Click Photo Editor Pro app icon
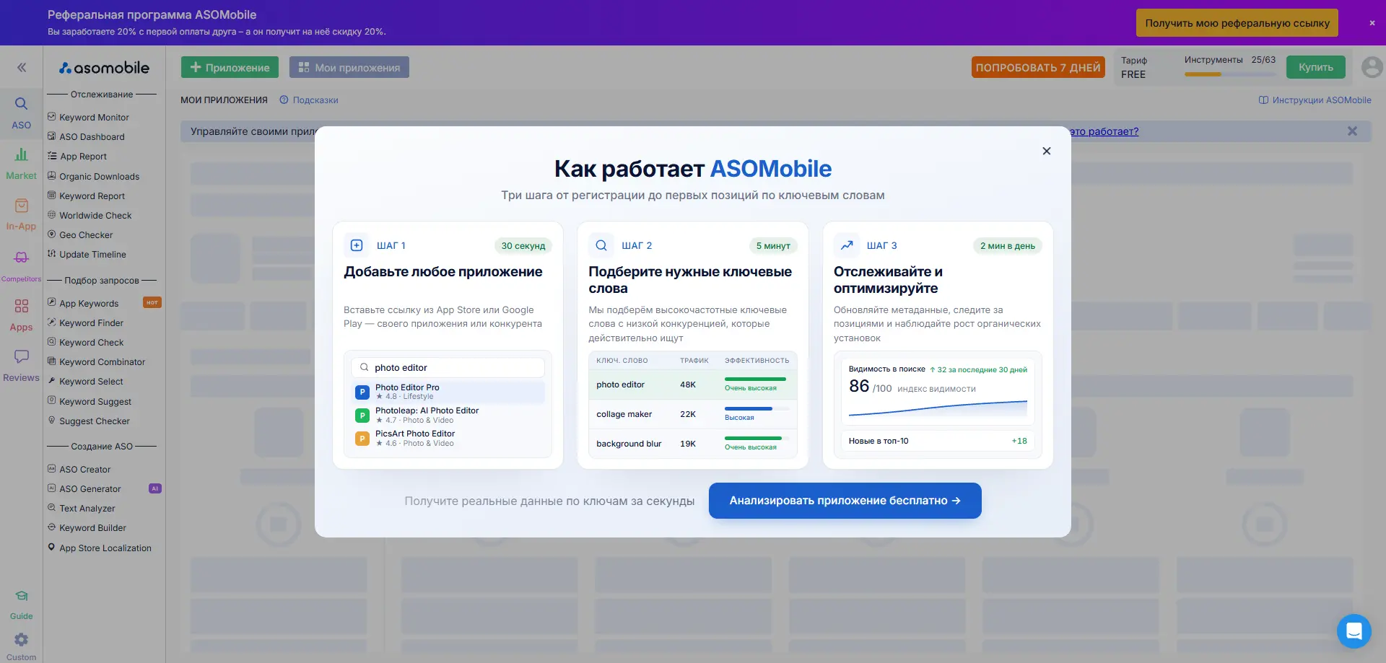This screenshot has width=1386, height=663. click(362, 392)
